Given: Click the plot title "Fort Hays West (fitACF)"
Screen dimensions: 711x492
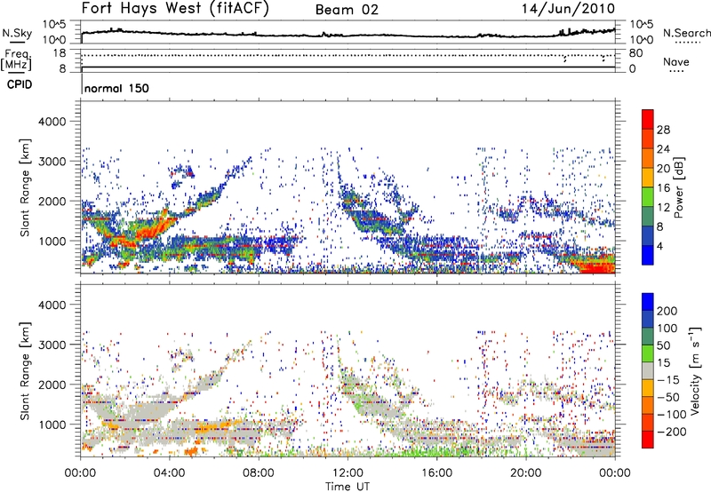Looking at the screenshot, I should pyautogui.click(x=175, y=9).
